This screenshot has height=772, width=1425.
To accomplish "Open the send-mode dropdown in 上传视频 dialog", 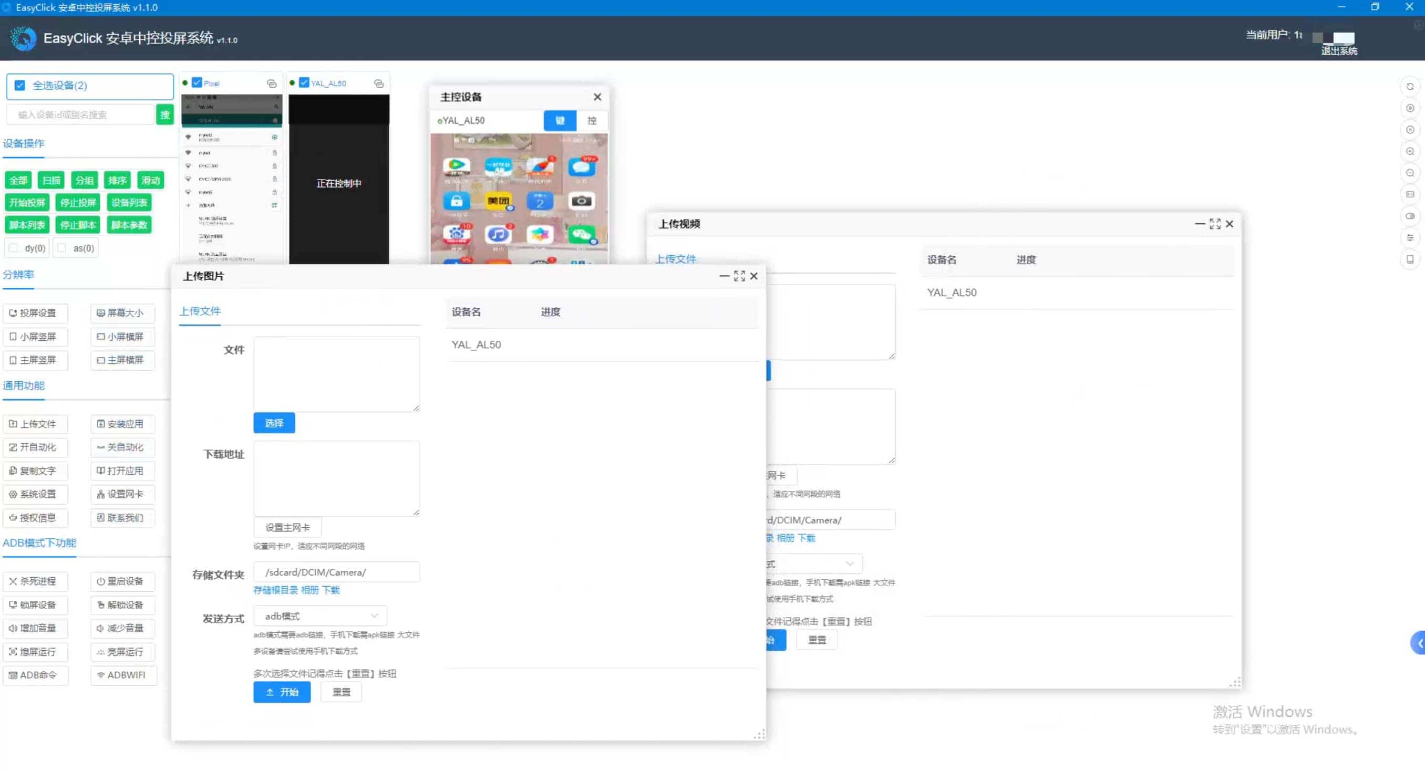I will (814, 564).
